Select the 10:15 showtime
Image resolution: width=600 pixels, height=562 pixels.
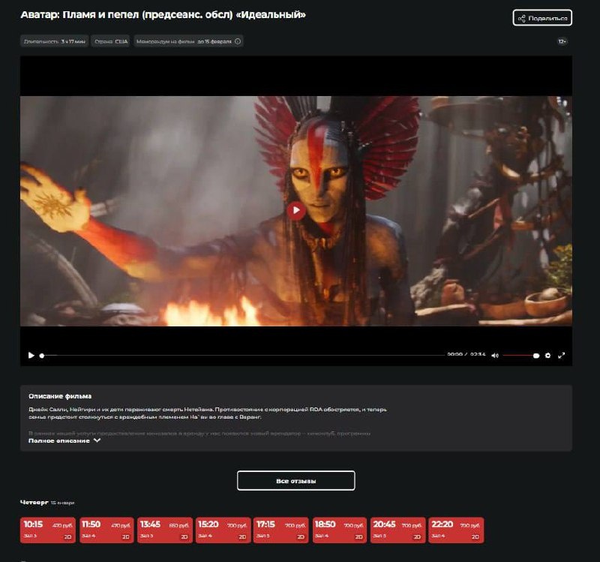(48, 530)
